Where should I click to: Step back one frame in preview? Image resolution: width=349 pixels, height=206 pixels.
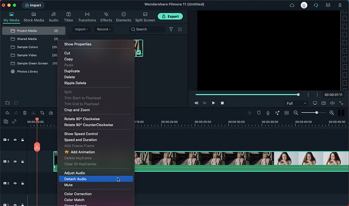(x=196, y=103)
